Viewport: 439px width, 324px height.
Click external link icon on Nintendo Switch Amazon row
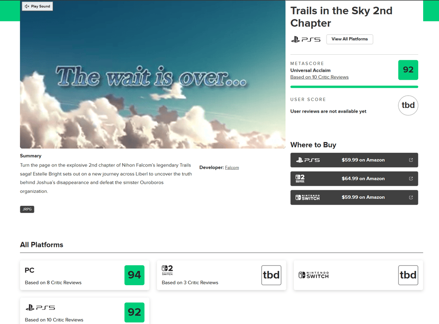click(411, 197)
